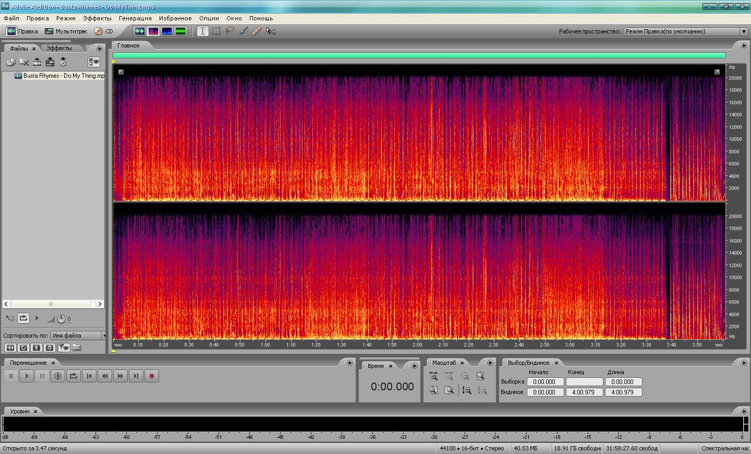Screen dimensions: 751x454
Task: Toggle file filter eye-funnel button
Action: [63, 348]
